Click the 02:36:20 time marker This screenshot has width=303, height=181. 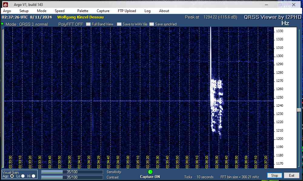(207, 162)
